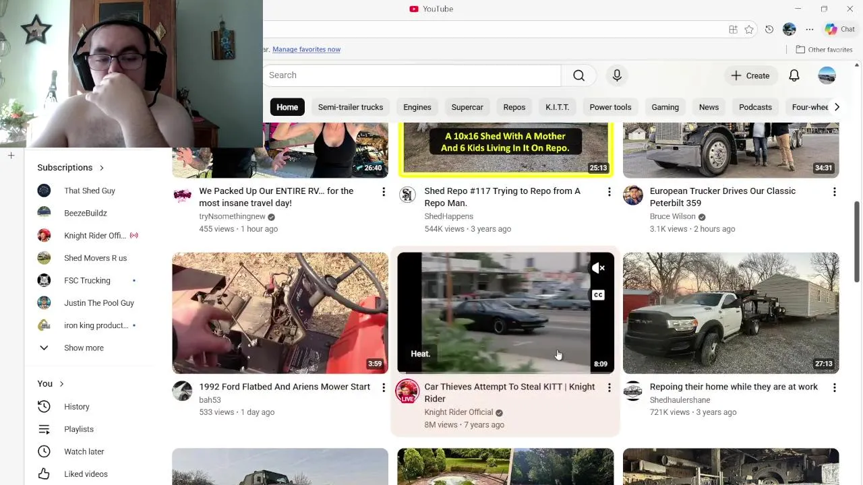The height and width of the screenshot is (485, 863).
Task: Select the Podcasts chip
Action: click(x=755, y=107)
